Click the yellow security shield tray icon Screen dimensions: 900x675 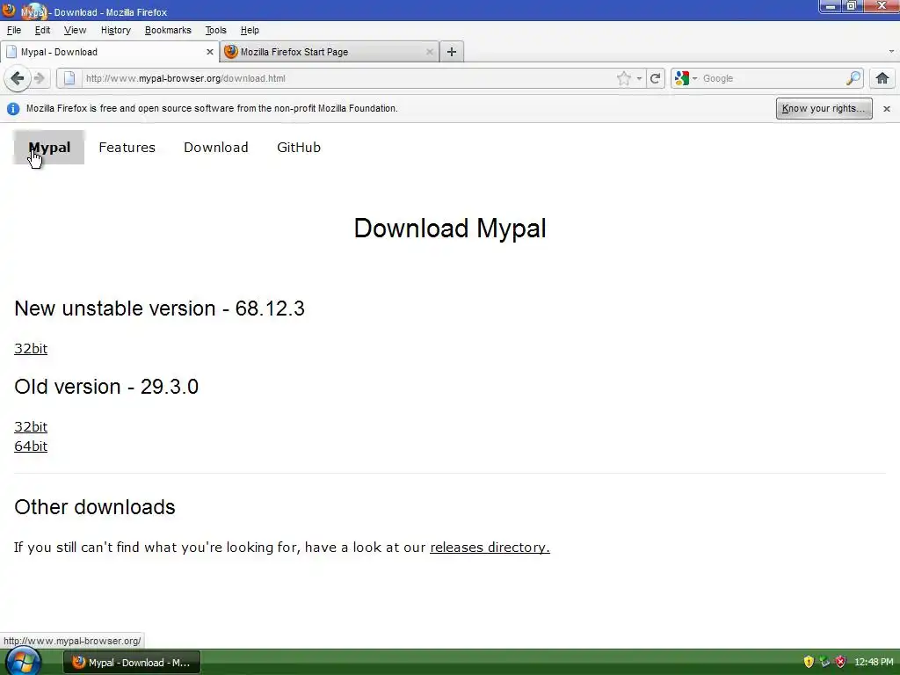(x=809, y=662)
